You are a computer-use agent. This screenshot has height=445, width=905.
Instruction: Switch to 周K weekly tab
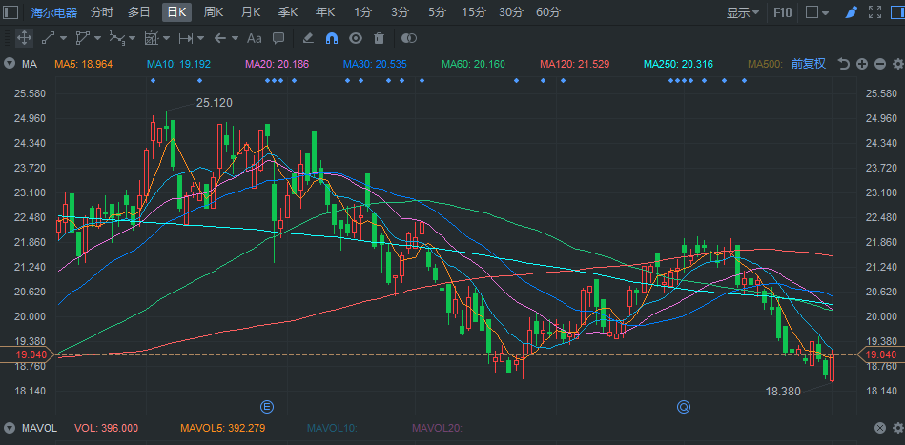pos(214,12)
